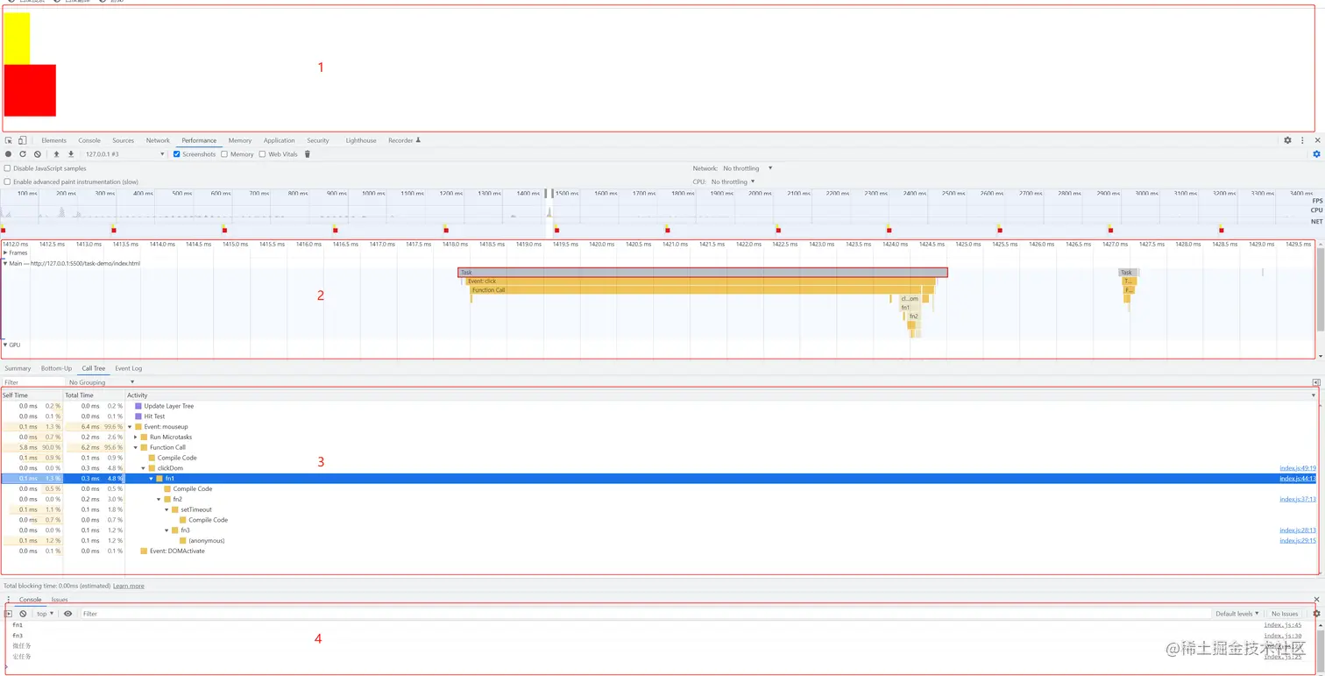Sort by the Self Time column header

(x=32, y=395)
